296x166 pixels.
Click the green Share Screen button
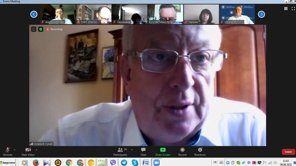[163, 152]
